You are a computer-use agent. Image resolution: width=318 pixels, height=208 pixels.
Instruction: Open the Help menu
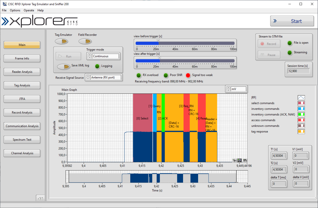[x=41, y=10]
